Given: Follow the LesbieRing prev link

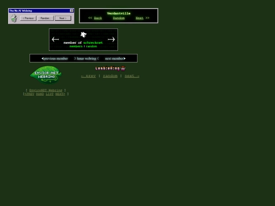Looking at the screenshot, I should point(89,76).
